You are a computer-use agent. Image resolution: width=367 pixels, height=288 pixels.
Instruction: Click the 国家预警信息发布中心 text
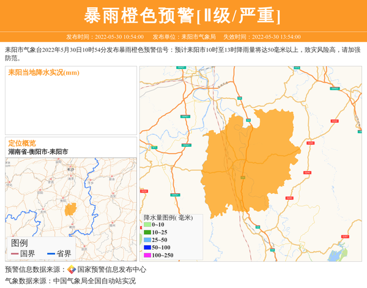click(x=112, y=270)
